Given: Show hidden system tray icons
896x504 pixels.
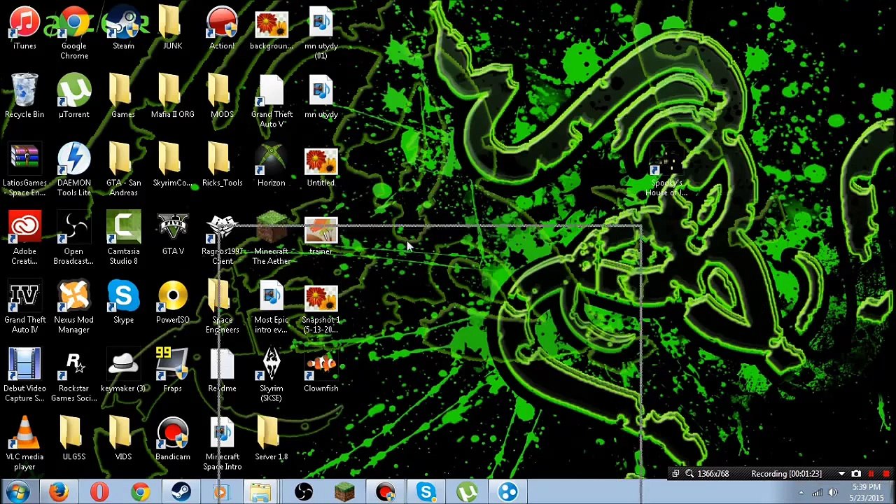Looking at the screenshot, I should 801,493.
